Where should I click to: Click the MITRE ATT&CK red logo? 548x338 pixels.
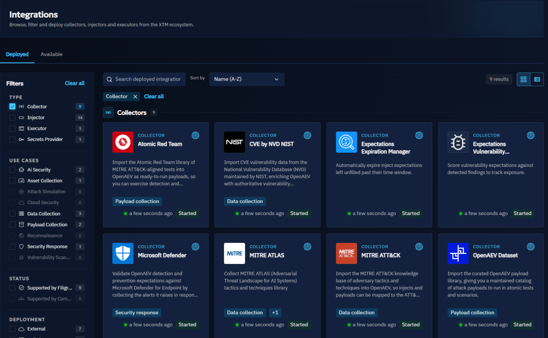click(x=346, y=253)
